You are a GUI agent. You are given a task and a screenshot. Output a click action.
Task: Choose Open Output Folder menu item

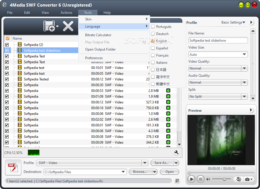click(114, 49)
